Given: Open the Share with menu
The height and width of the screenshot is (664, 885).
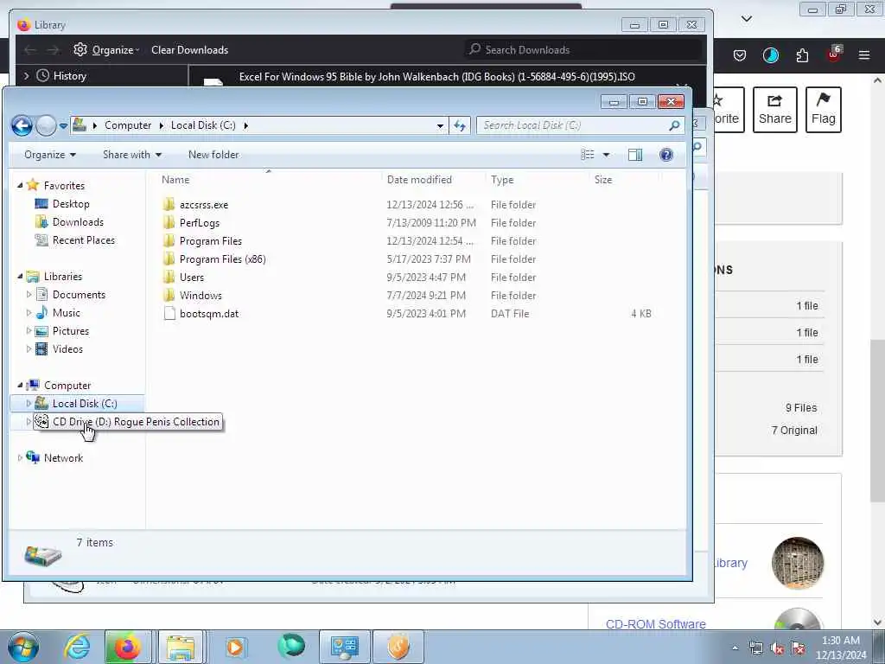Looking at the screenshot, I should click(x=132, y=155).
